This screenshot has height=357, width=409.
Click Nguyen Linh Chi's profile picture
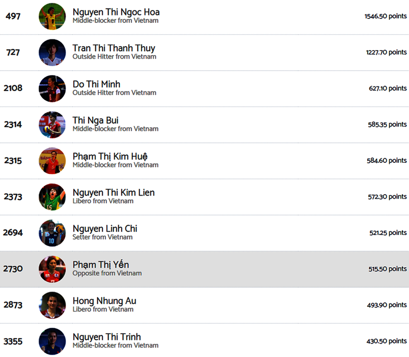pos(52,233)
